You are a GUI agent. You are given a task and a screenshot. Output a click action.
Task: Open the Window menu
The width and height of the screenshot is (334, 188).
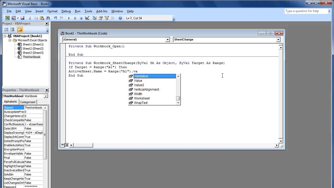pyautogui.click(x=117, y=11)
